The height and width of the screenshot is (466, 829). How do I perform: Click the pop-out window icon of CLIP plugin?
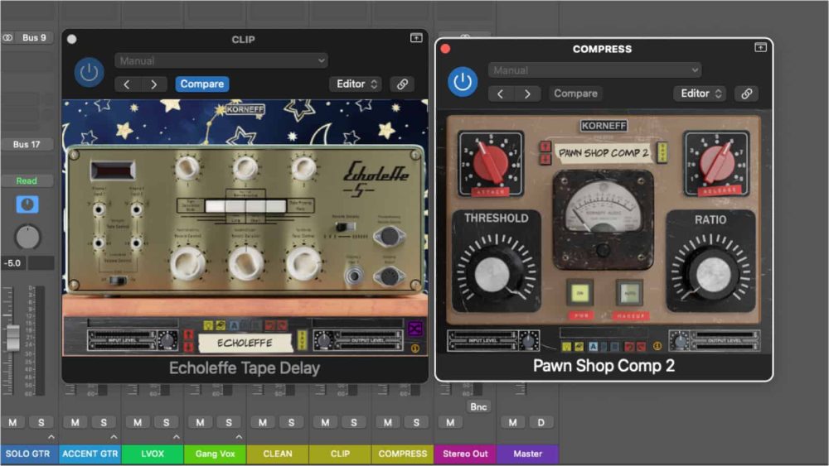(x=416, y=38)
